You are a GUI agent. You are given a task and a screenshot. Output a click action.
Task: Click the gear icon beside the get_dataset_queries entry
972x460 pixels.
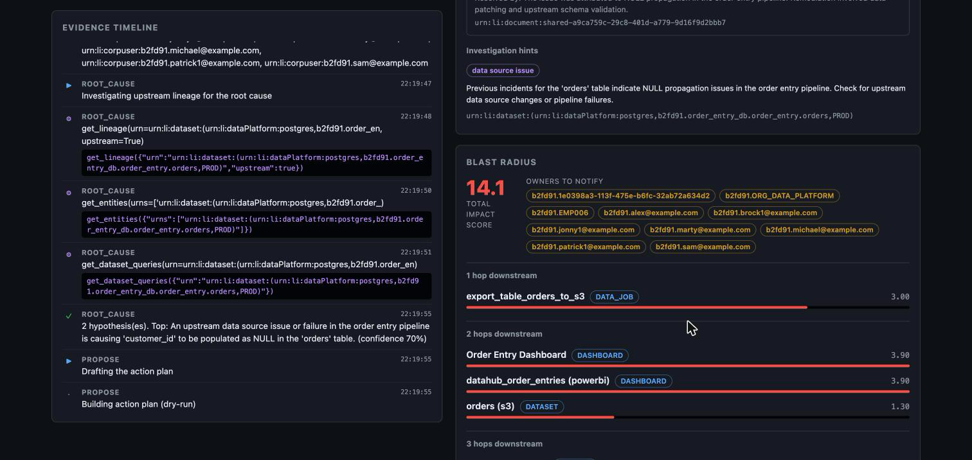point(69,254)
